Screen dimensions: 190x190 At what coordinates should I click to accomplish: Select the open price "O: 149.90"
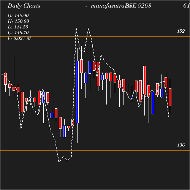(x=18, y=16)
